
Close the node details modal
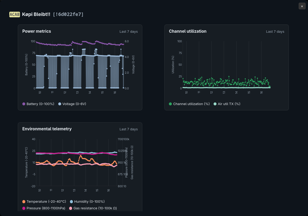[302, 6]
